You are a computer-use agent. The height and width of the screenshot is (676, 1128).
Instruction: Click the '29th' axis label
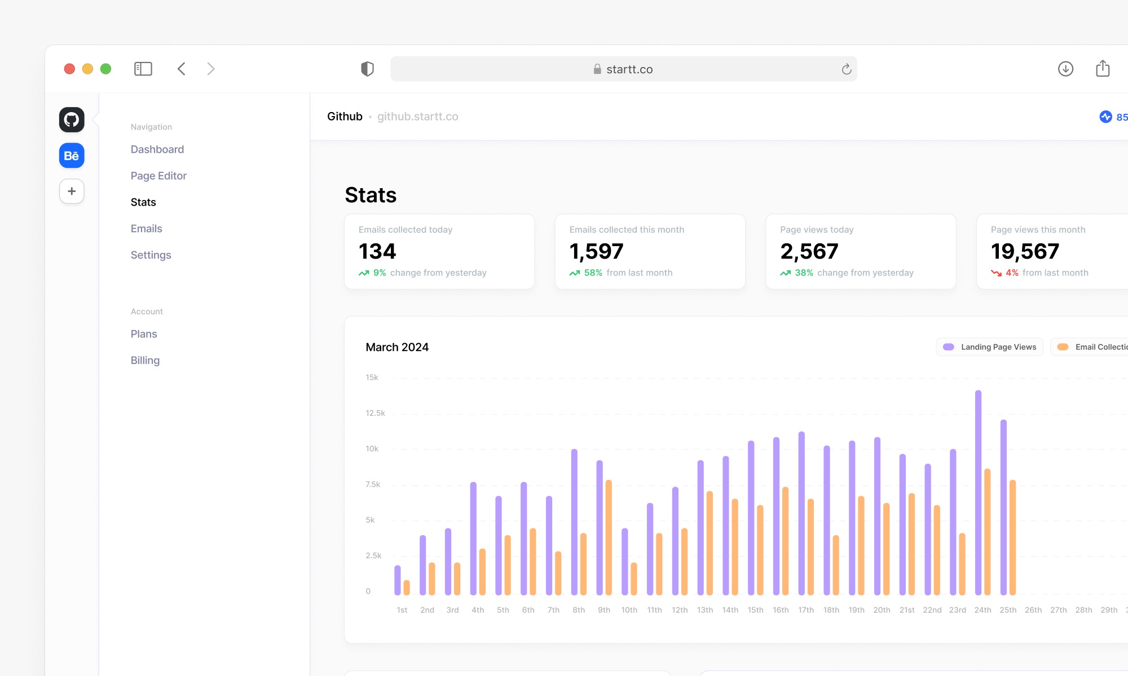tap(1109, 610)
